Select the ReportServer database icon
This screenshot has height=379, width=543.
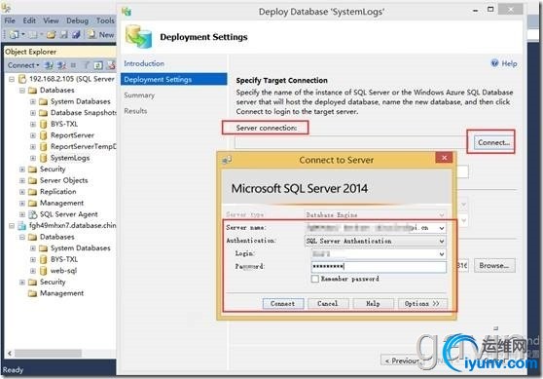tap(43, 135)
